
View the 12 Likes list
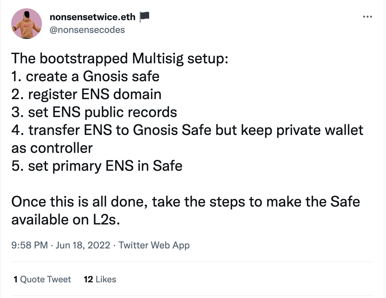100,279
